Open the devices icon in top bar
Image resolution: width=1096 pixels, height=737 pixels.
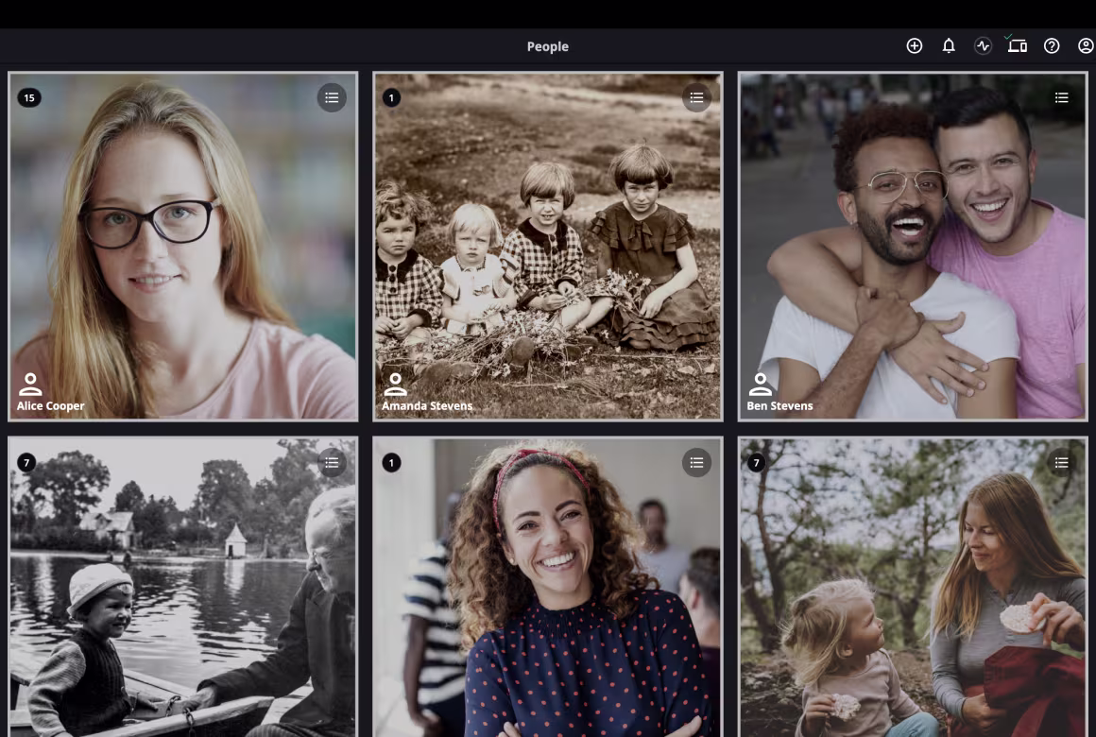1017,45
